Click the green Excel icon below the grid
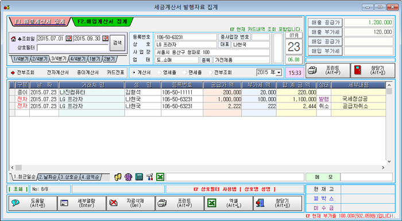Viewport: 402px width, 221px height. tap(160, 177)
